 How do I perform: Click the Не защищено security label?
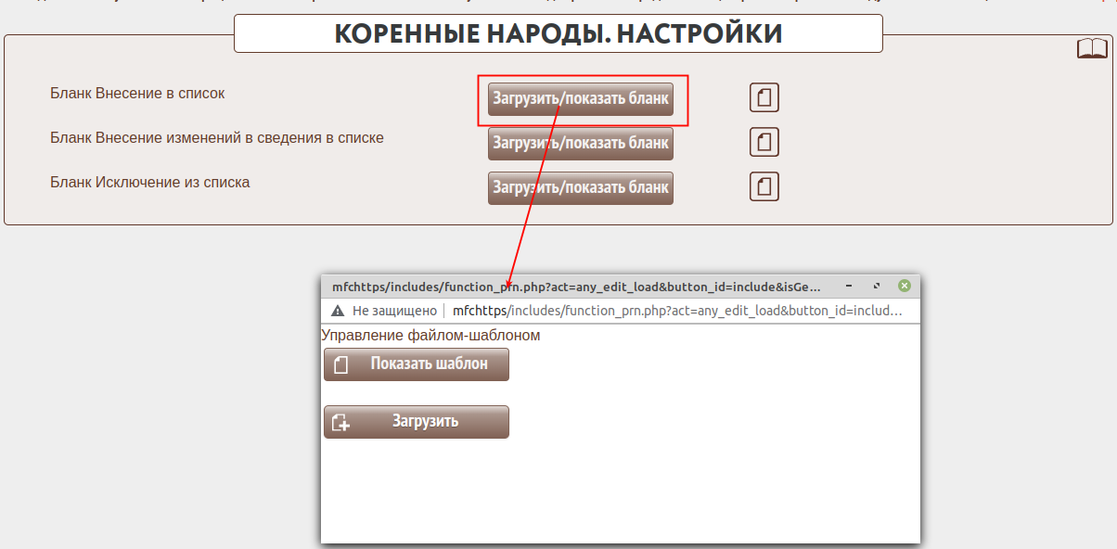click(394, 311)
